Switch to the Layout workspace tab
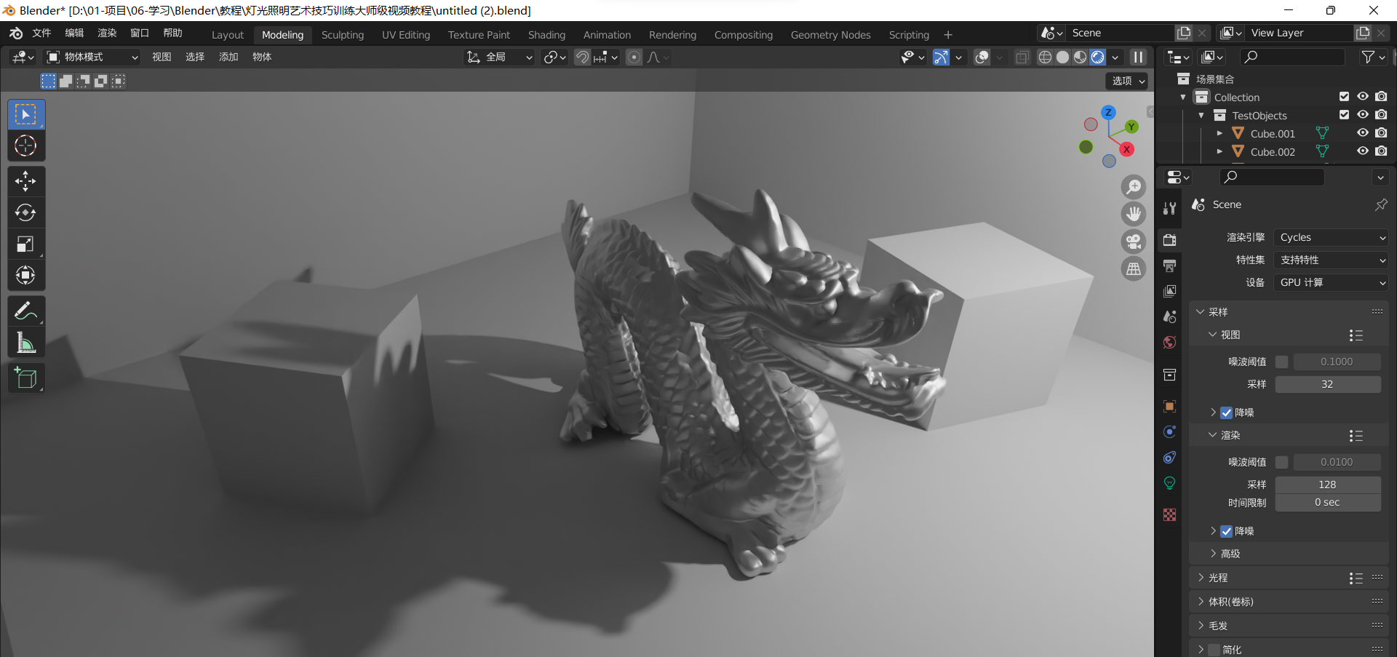Screen dimensions: 1397x657 click(x=228, y=35)
